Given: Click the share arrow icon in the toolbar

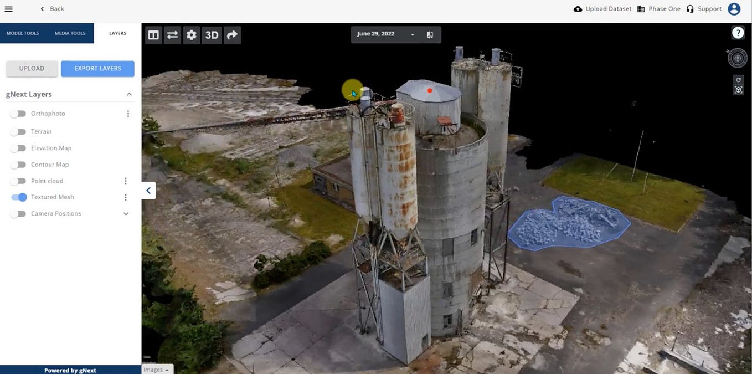Looking at the screenshot, I should point(231,34).
